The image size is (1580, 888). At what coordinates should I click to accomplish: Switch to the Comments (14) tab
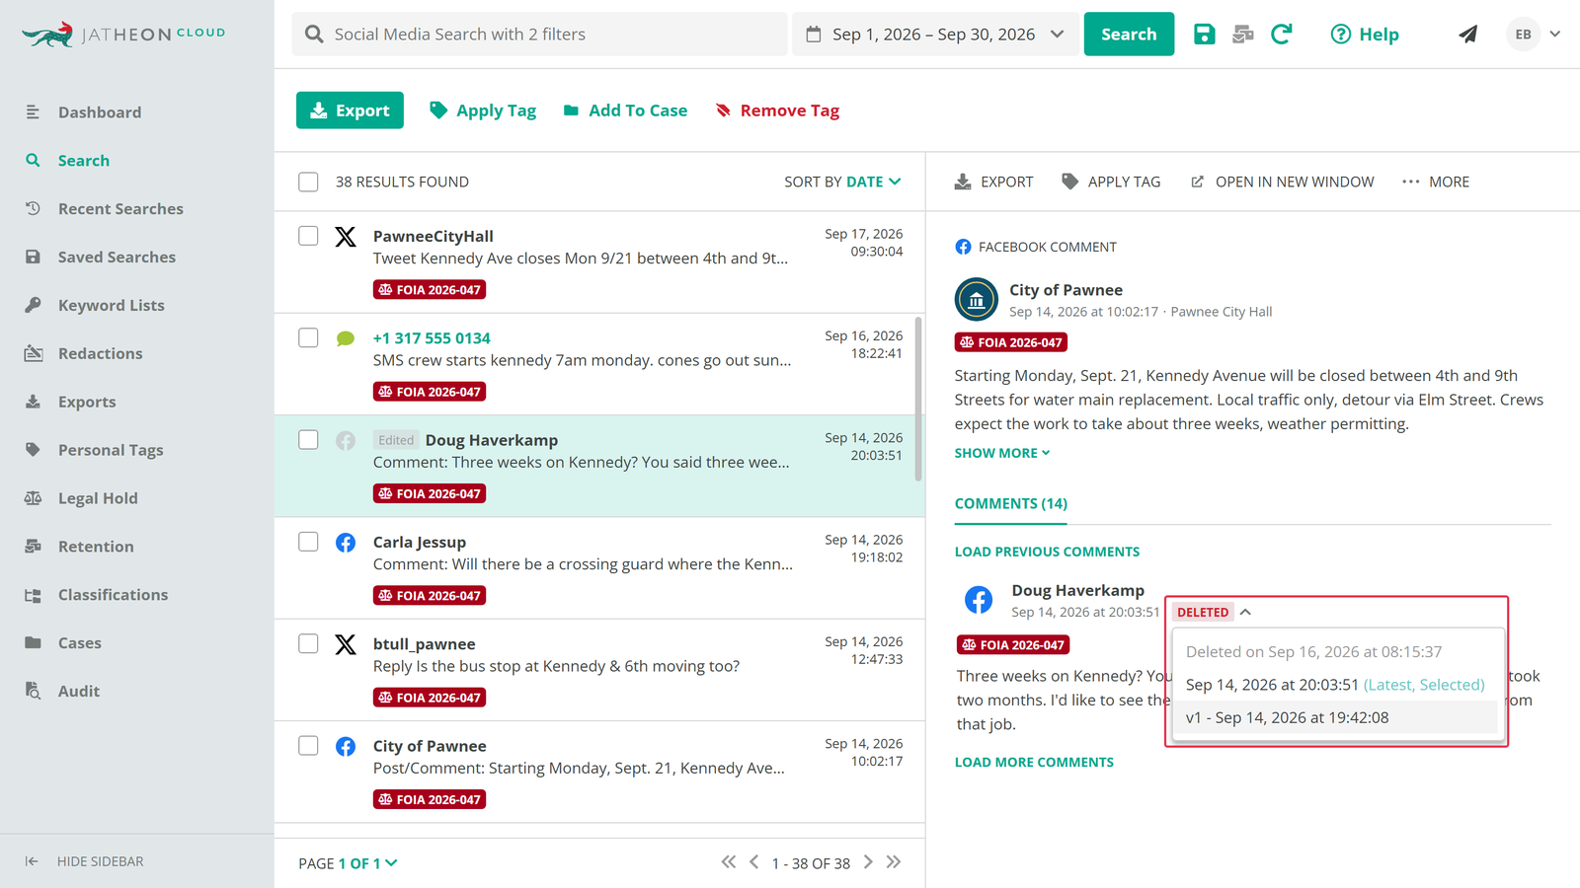tap(1010, 504)
